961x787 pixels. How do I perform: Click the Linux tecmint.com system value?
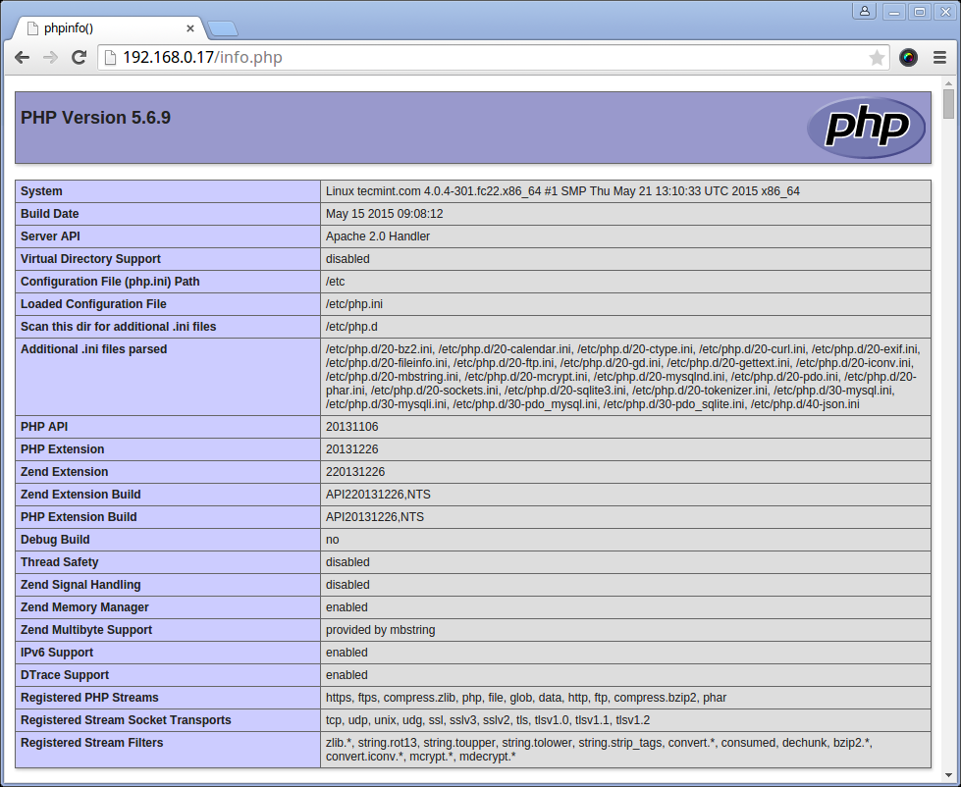tap(562, 191)
